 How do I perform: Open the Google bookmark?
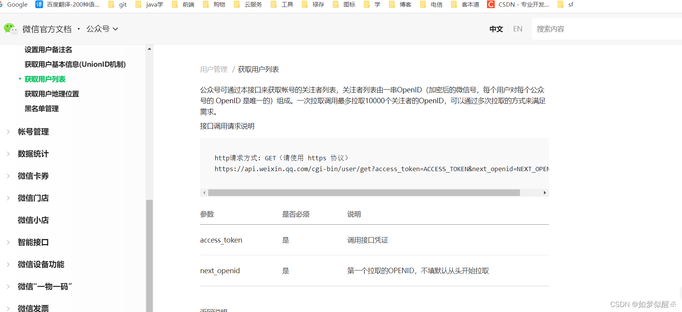point(14,4)
